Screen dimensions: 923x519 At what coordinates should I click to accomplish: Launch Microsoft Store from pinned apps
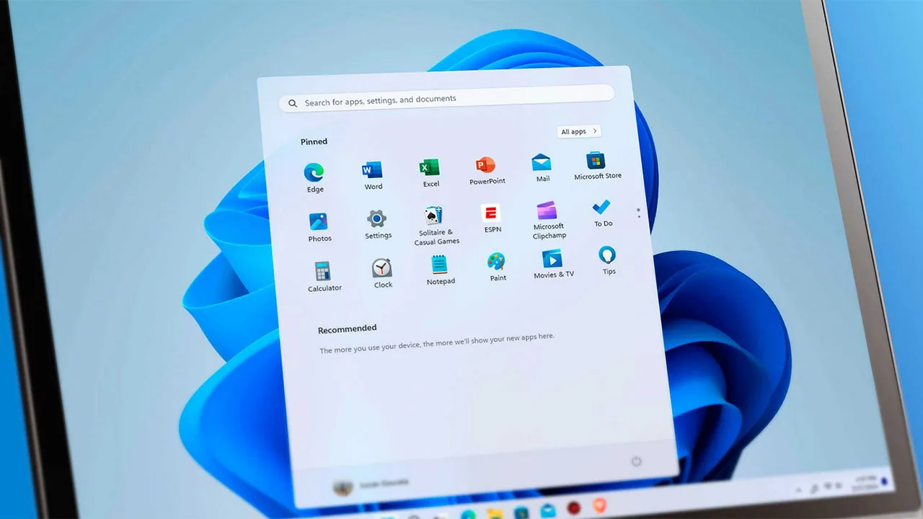597,165
